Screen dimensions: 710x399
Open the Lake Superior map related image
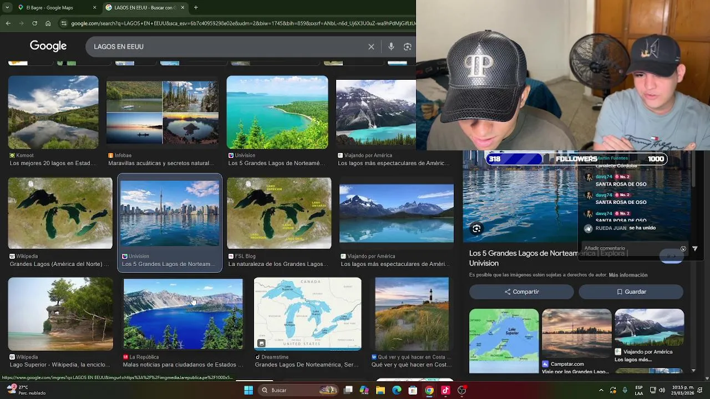coord(504,341)
